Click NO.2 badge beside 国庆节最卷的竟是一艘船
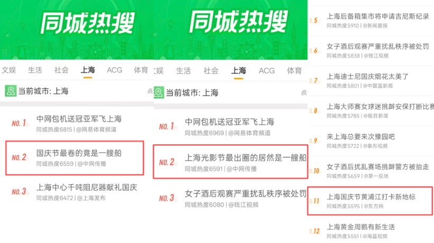The image size is (434, 243). (x=19, y=157)
